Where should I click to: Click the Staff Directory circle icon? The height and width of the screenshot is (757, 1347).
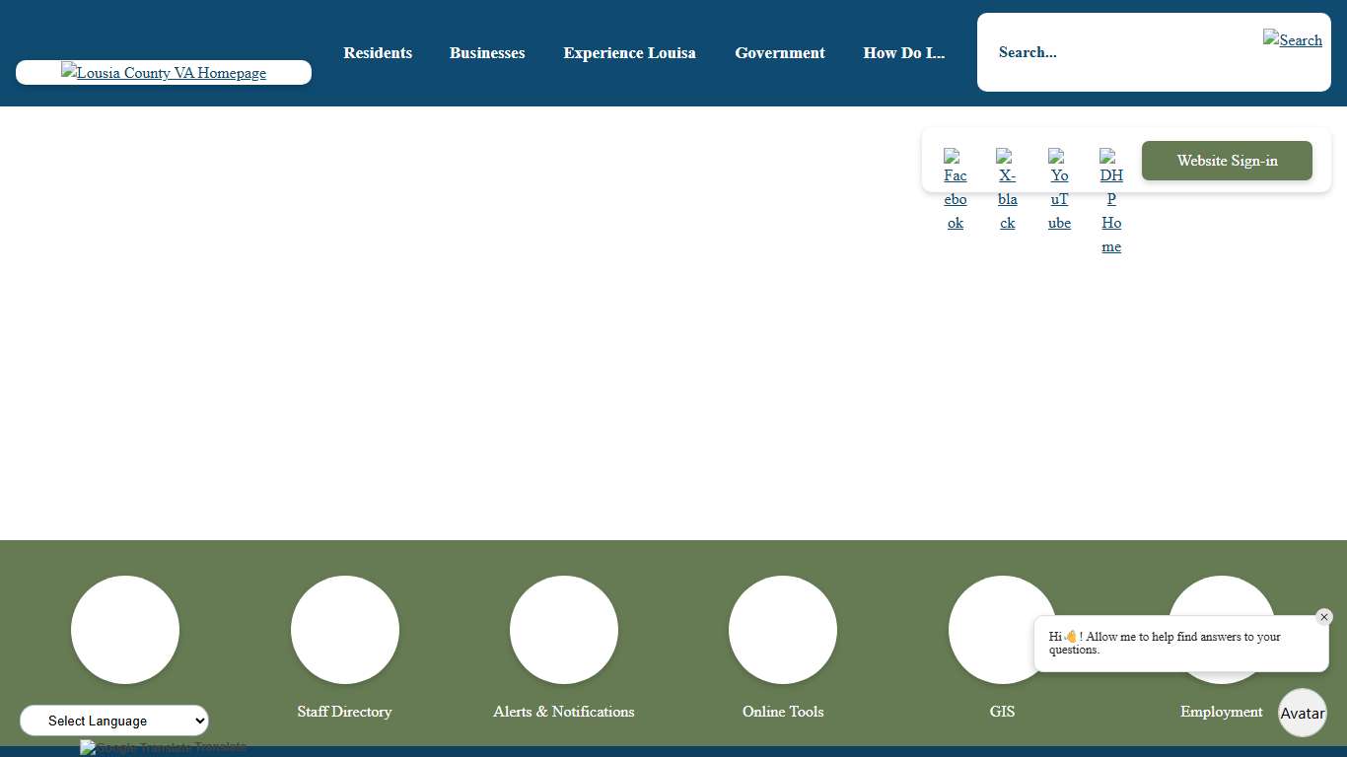point(345,630)
